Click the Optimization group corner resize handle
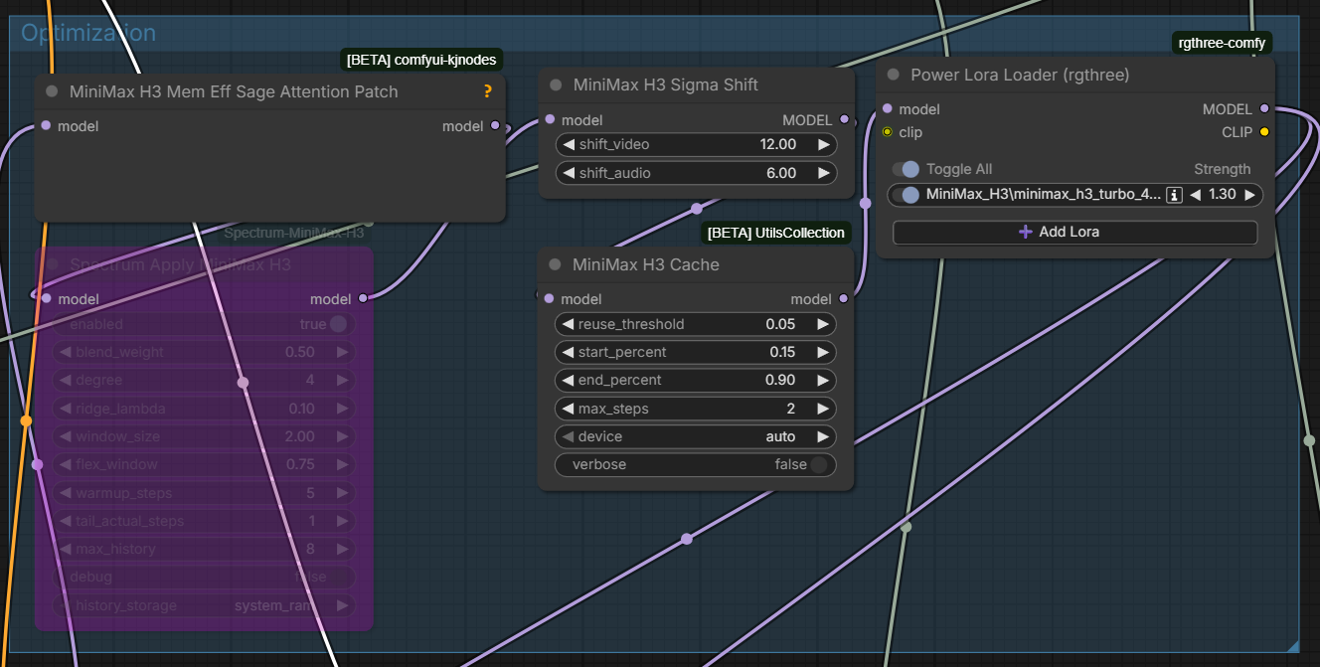The height and width of the screenshot is (667, 1320). click(x=1293, y=646)
